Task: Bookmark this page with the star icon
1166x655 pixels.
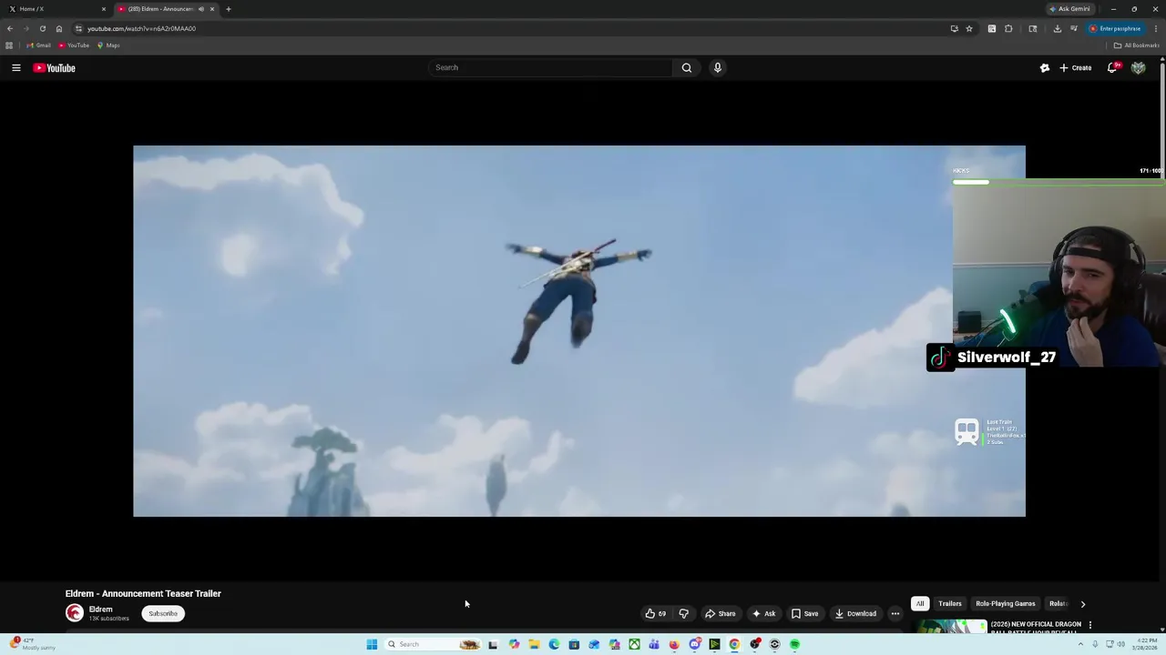Action: (x=969, y=28)
